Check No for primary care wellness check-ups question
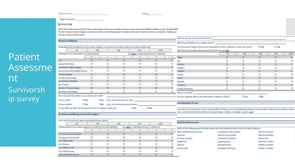Viewport: 295px width, 165px height. [148, 108]
